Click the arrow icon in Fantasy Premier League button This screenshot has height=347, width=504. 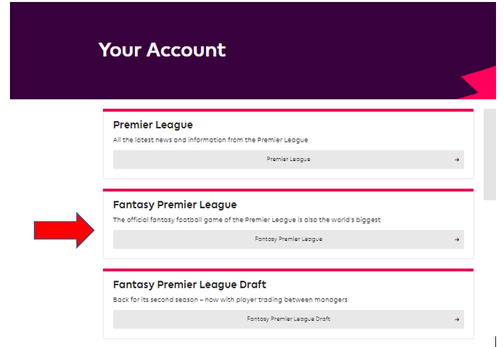[x=457, y=239]
